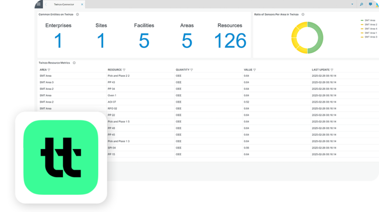Toggle the SMT Area 3 legend entry

coord(369,37)
